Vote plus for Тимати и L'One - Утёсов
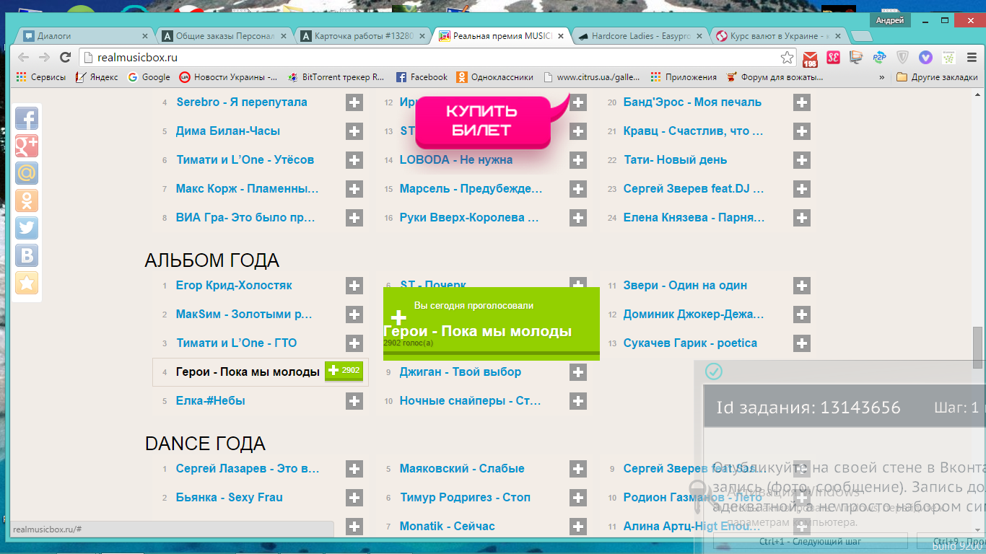This screenshot has width=986, height=554. [x=354, y=160]
